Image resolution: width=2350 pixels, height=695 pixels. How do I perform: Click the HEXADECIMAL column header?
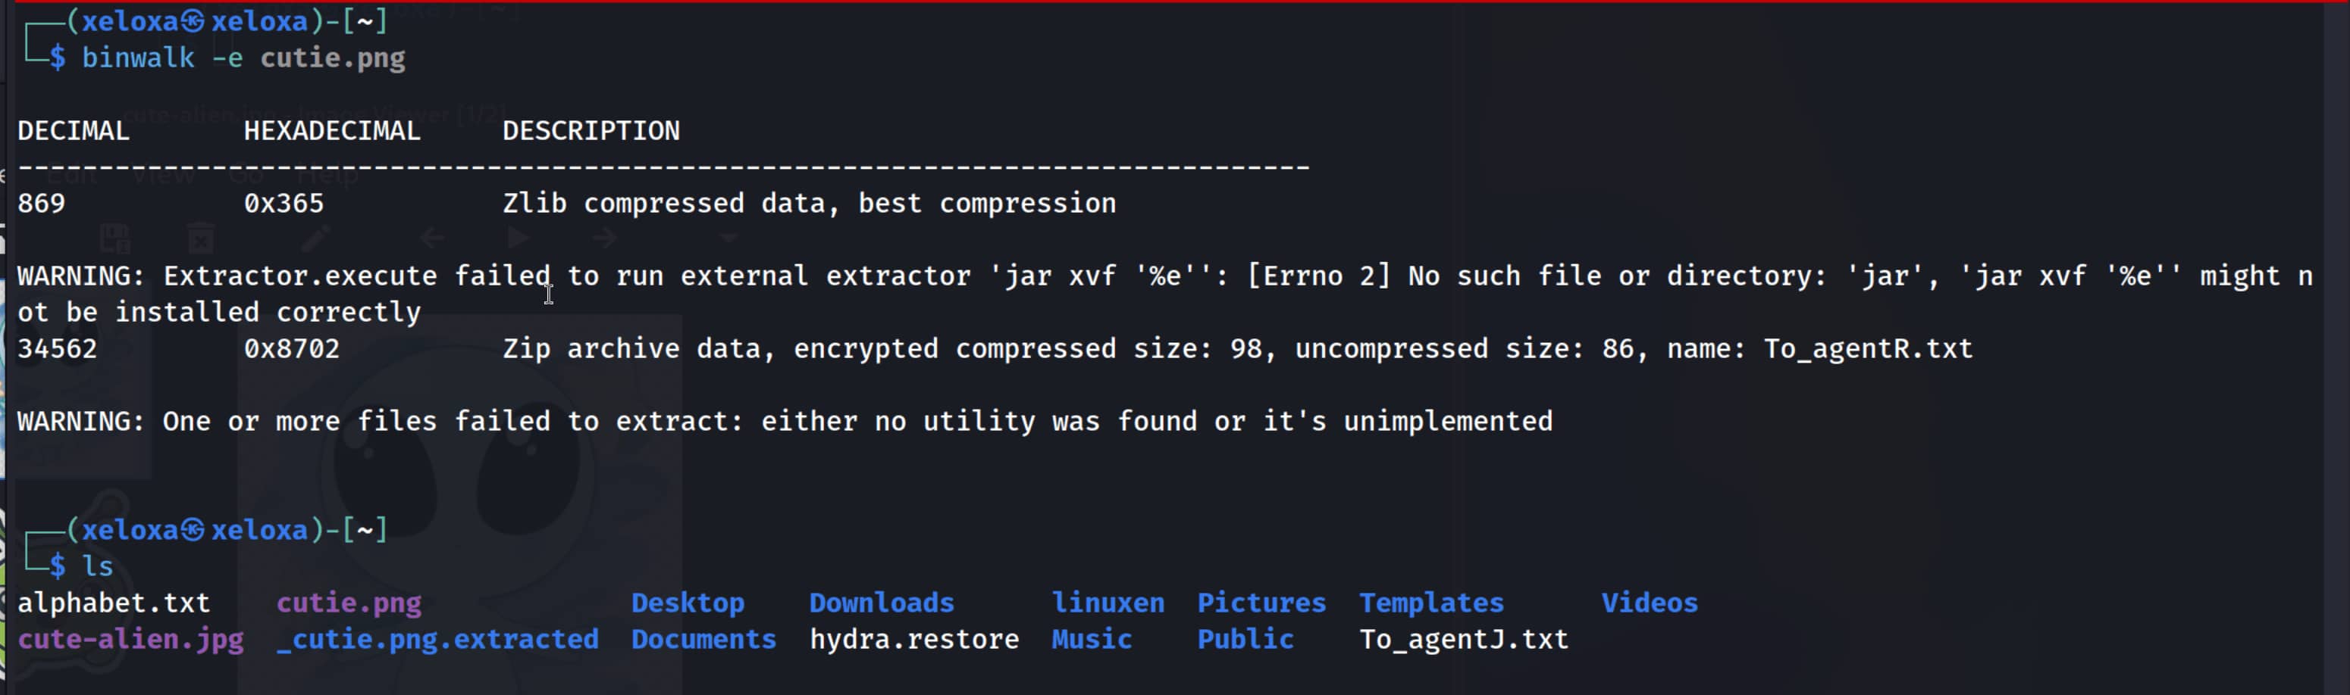tap(332, 131)
